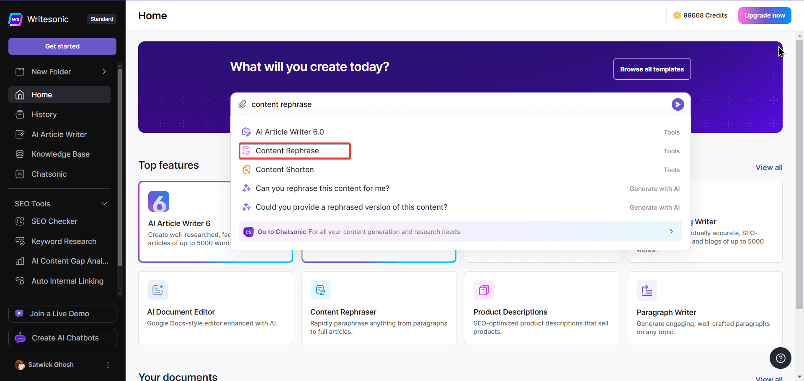The image size is (804, 381).
Task: Click the Browse all templates button
Action: (652, 69)
